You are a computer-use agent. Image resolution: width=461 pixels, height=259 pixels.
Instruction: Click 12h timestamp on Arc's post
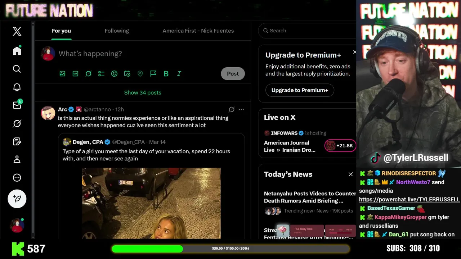[120, 109]
